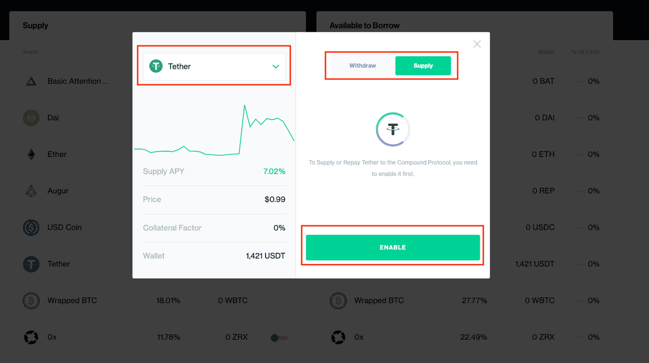Click the Wrapped BTC icon in borrow list
The width and height of the screenshot is (649, 363).
pos(338,301)
